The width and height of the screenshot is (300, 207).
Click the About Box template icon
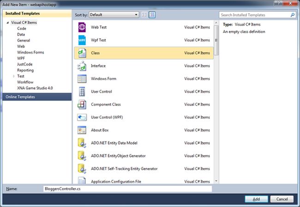click(82, 130)
